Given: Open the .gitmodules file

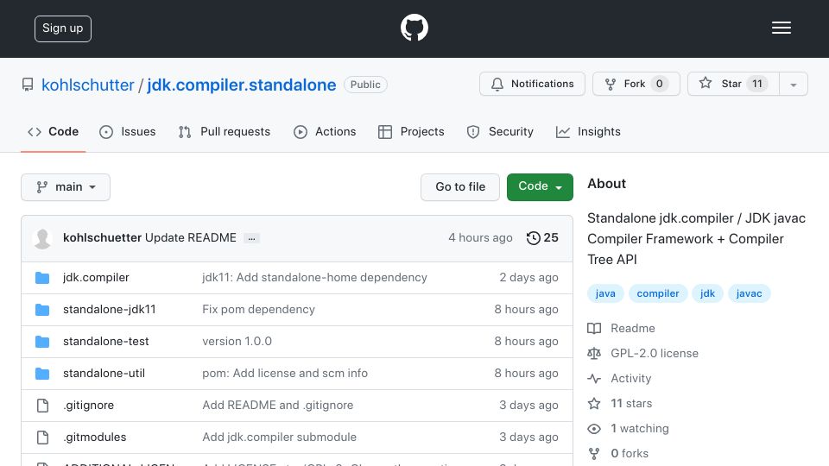Looking at the screenshot, I should coord(95,437).
